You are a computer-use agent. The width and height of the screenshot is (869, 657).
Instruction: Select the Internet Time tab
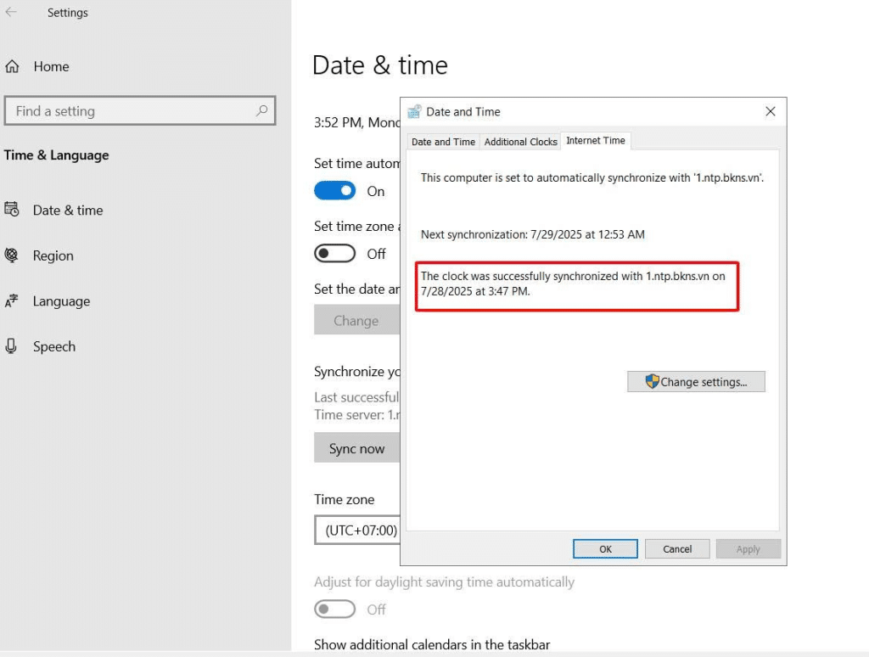click(x=596, y=141)
